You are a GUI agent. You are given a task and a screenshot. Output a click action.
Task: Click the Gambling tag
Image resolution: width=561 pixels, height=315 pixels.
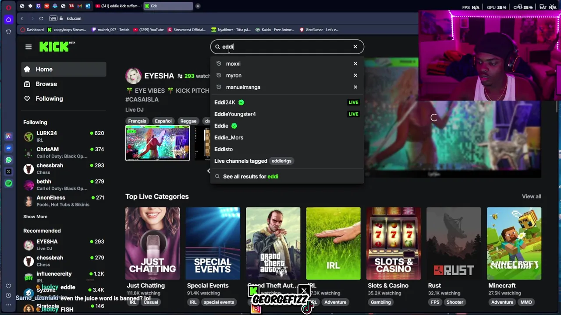pyautogui.click(x=380, y=302)
